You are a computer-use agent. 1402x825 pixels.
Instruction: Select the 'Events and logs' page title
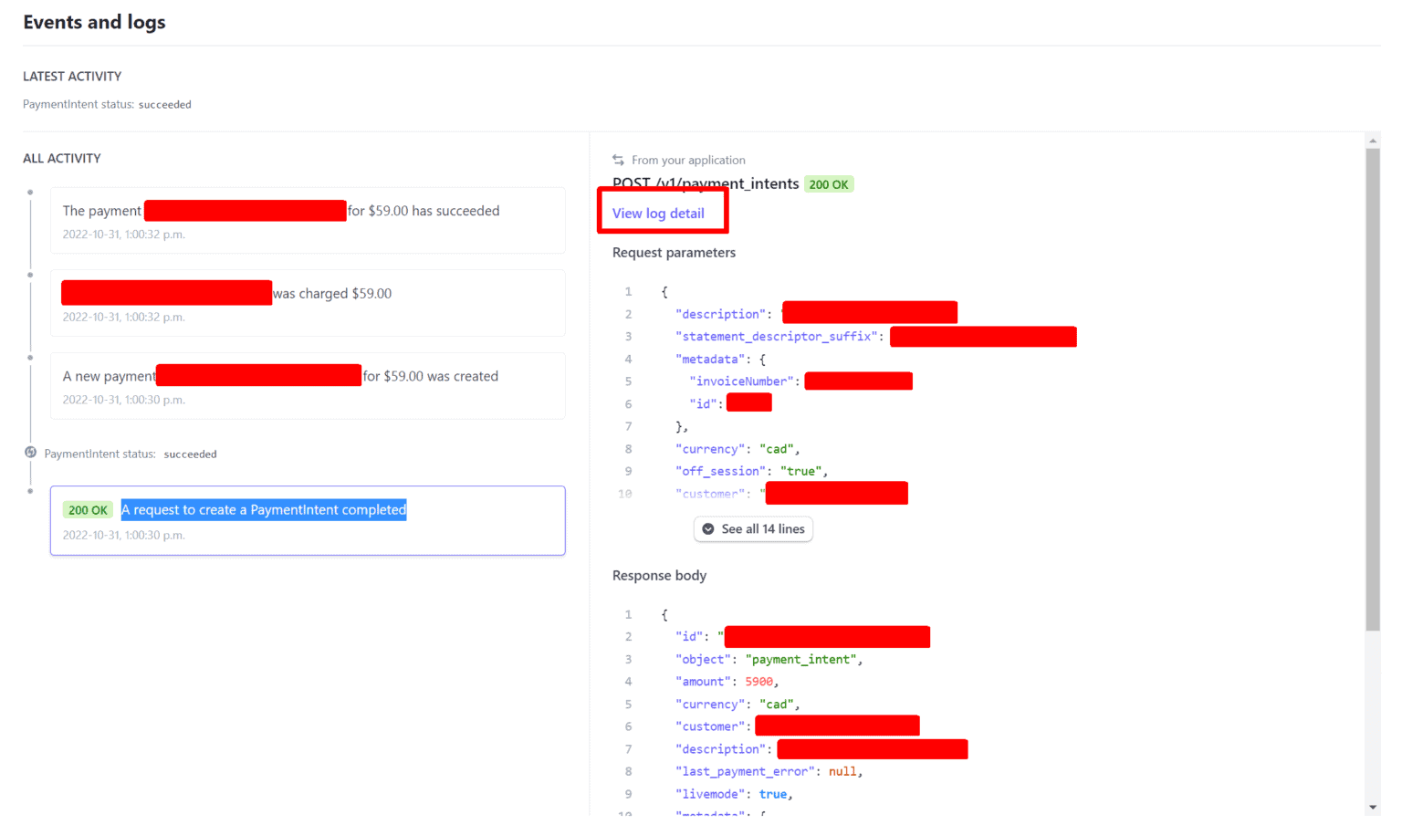[94, 22]
